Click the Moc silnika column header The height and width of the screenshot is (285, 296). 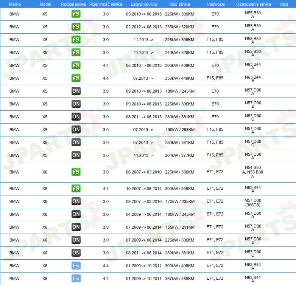[x=180, y=4]
